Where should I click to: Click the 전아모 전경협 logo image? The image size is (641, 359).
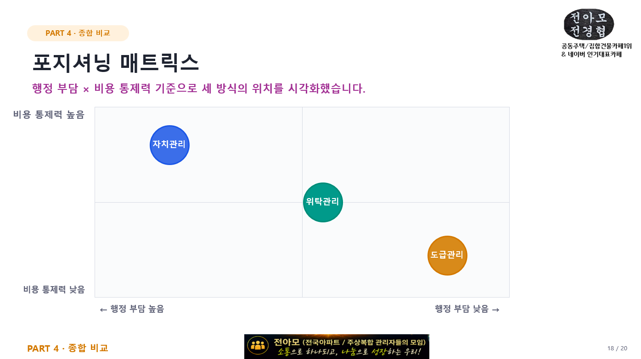[589, 24]
